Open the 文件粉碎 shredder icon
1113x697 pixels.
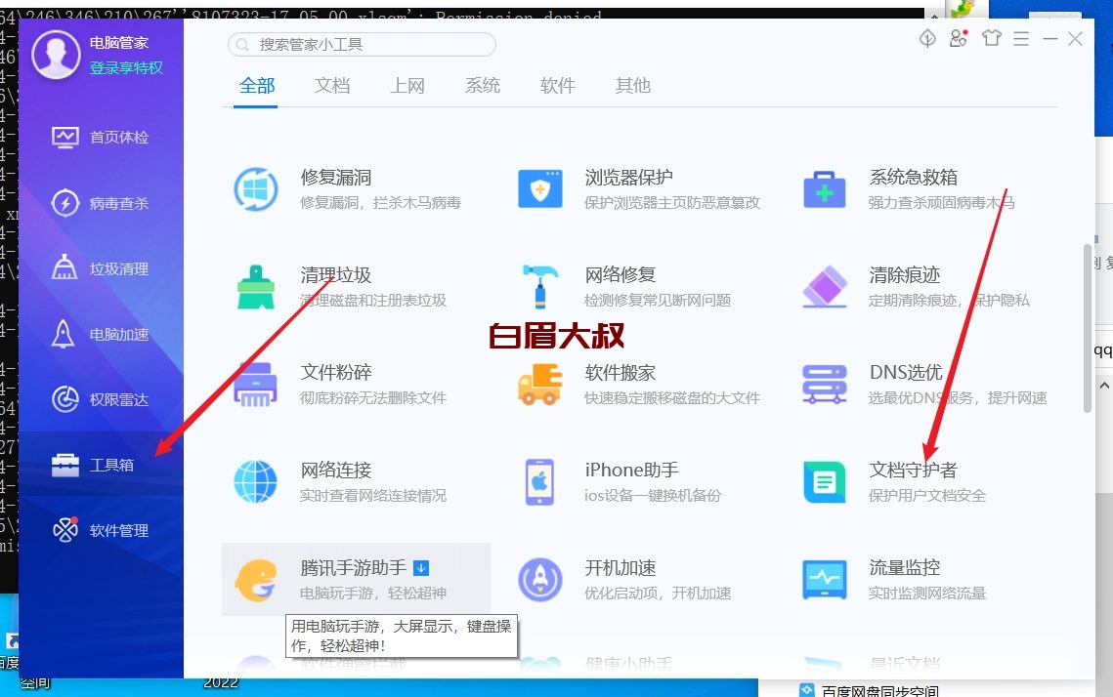click(x=256, y=385)
